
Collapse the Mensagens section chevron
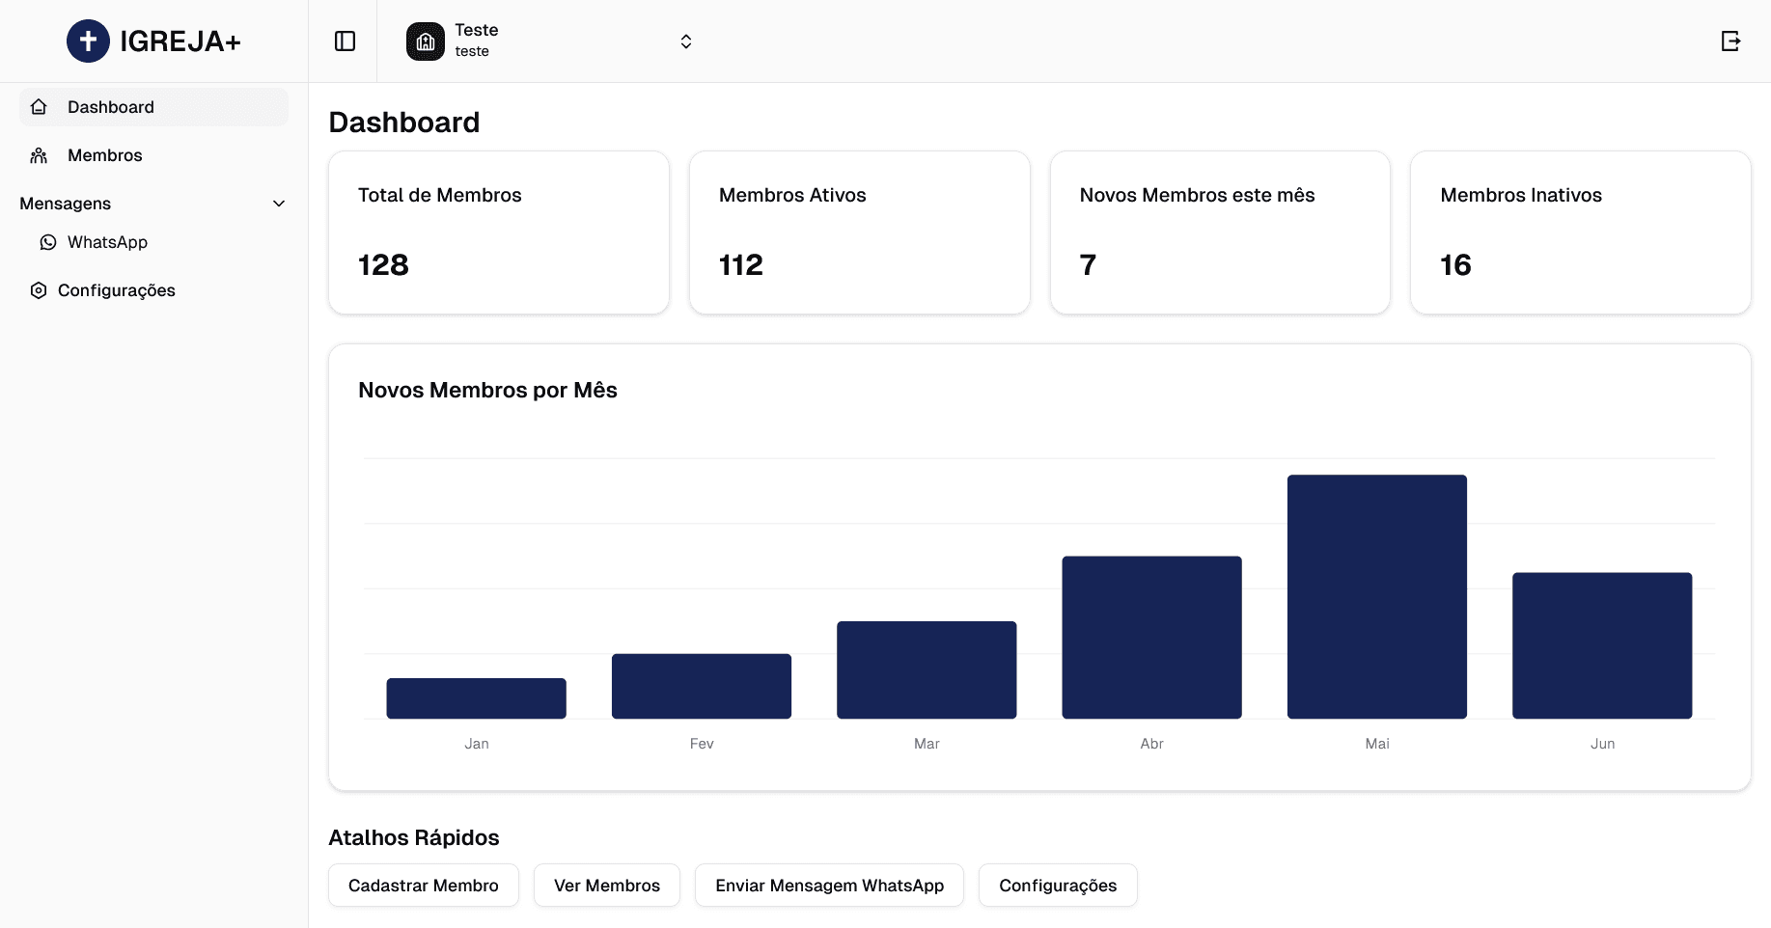279,204
